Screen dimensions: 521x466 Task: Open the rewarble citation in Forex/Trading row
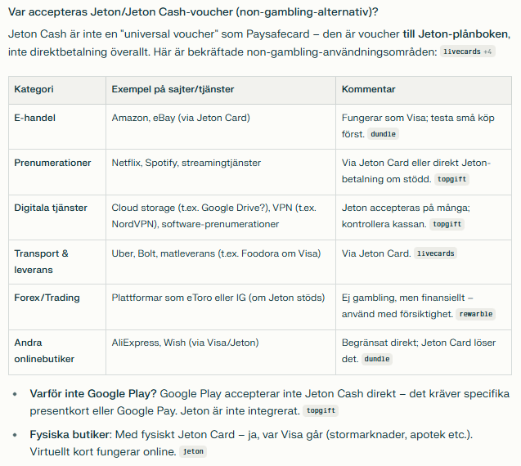(x=475, y=314)
